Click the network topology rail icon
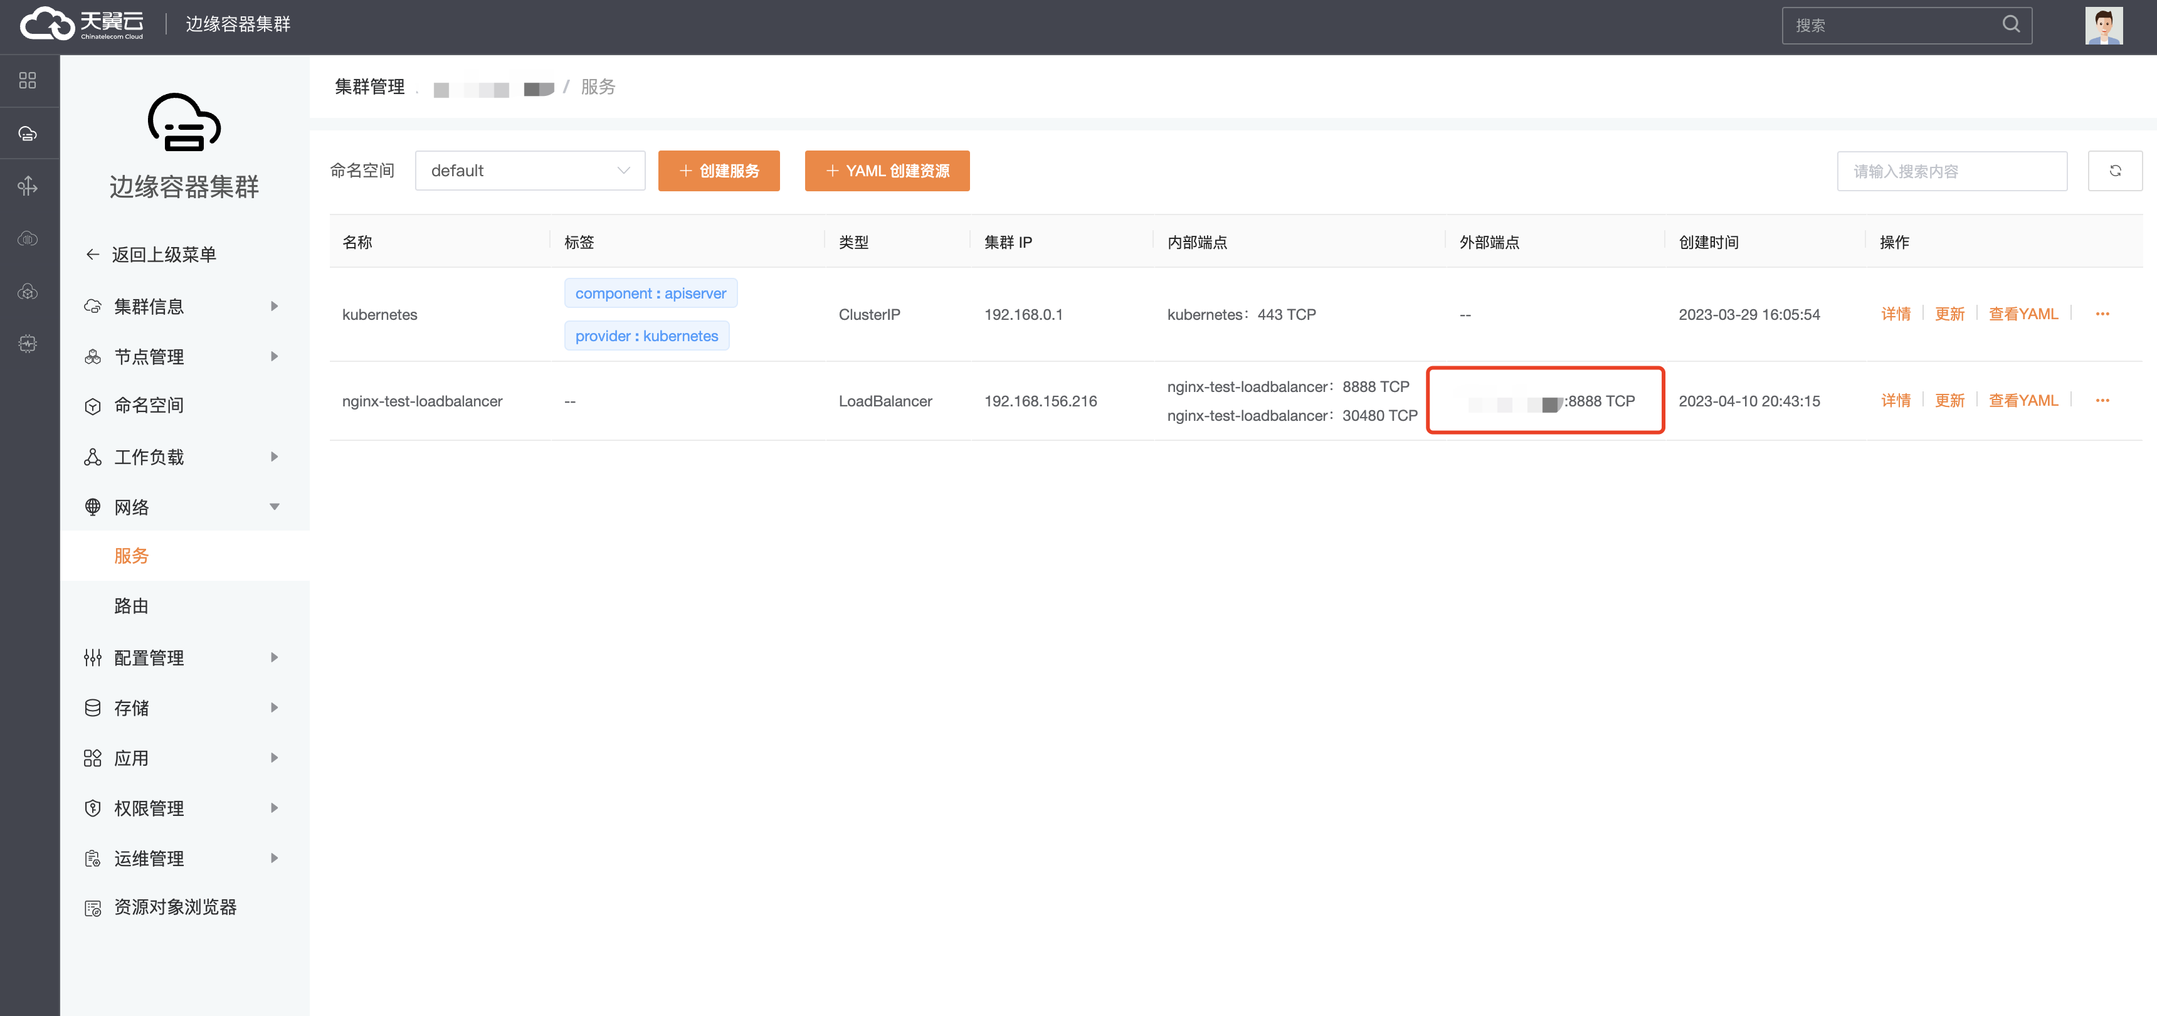The image size is (2157, 1016). click(28, 186)
